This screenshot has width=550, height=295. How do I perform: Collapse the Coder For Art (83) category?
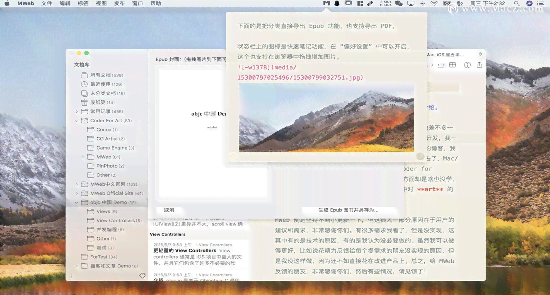click(76, 121)
